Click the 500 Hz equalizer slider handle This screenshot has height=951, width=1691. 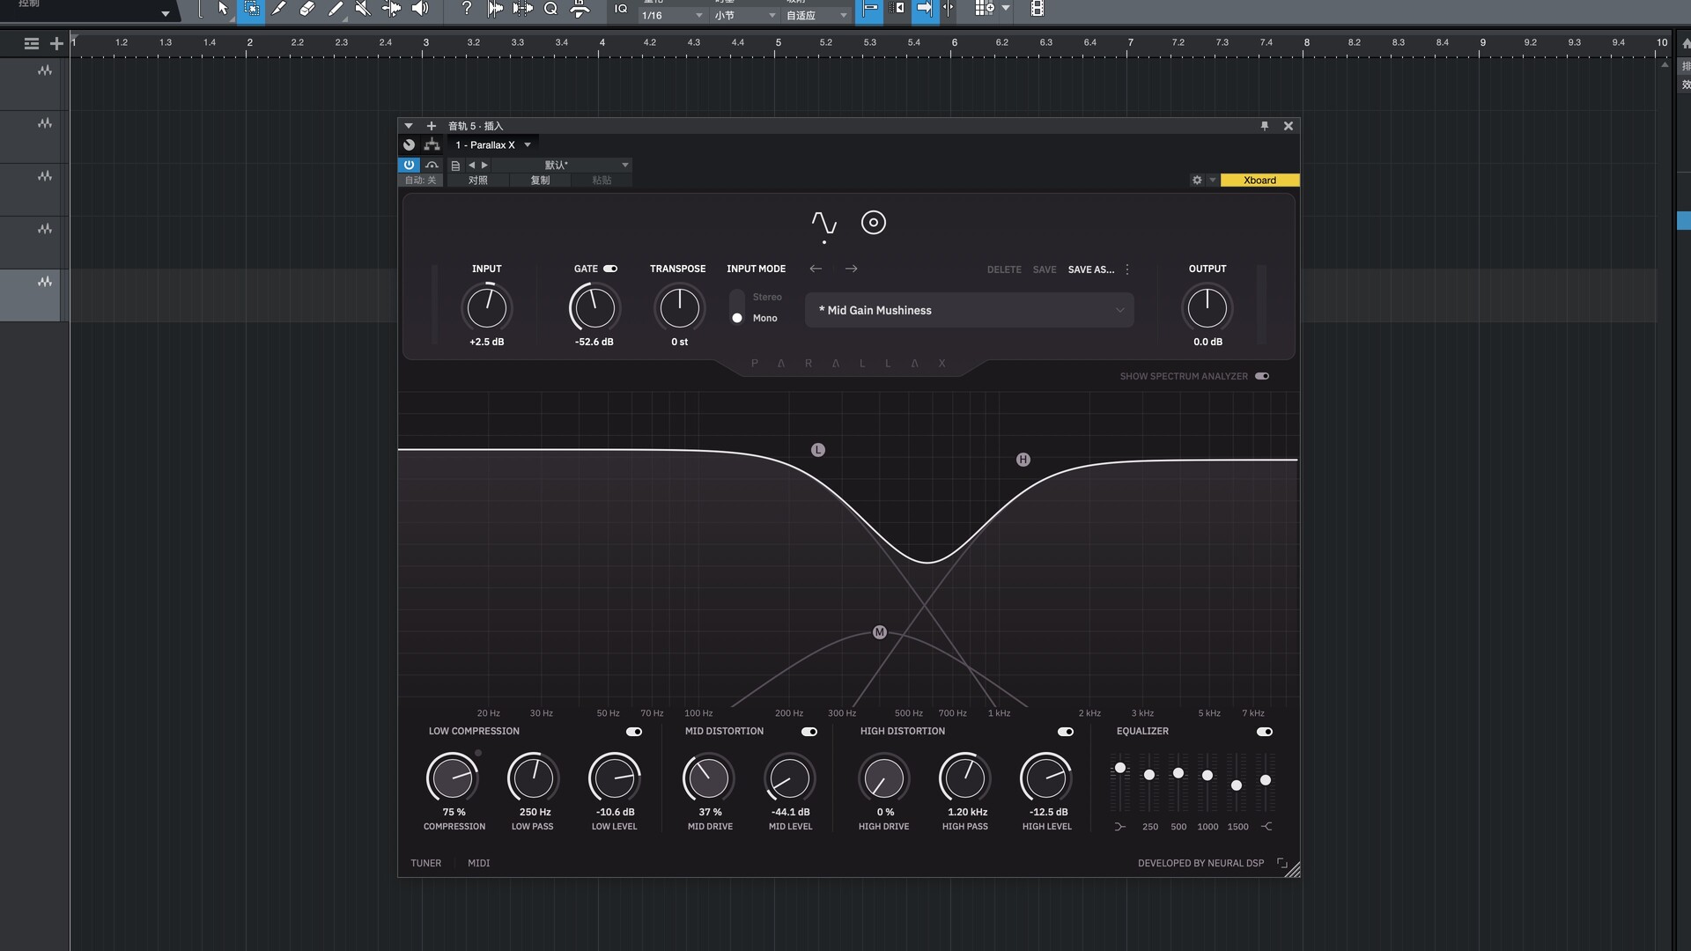tap(1178, 773)
